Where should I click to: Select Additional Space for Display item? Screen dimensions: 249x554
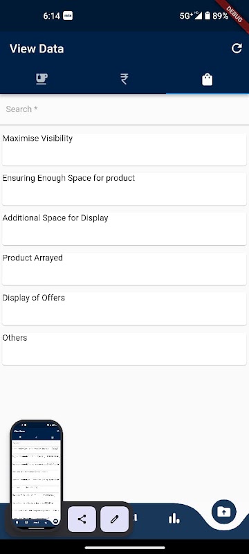pos(124,229)
